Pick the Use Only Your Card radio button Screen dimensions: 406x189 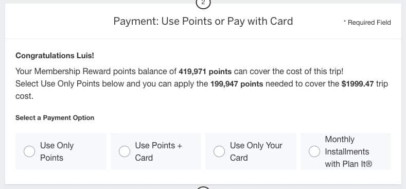click(x=219, y=151)
